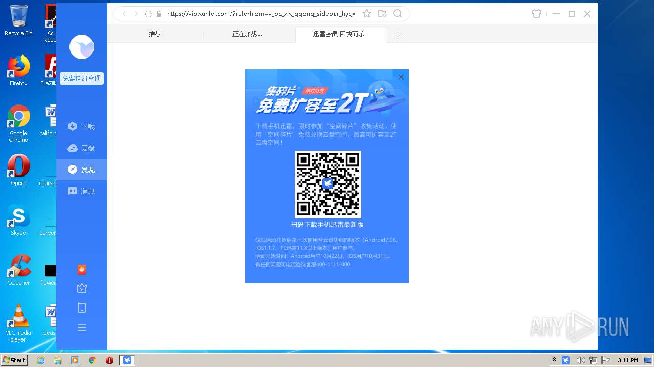Open the skin shirt icon
This screenshot has width=654, height=367.
[536, 14]
